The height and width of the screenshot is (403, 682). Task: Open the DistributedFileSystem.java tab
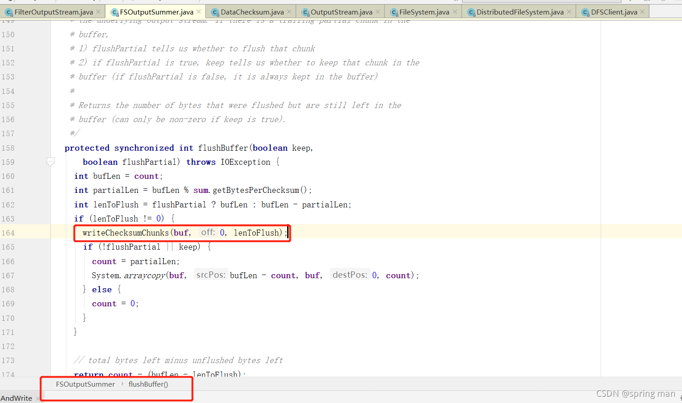click(x=520, y=12)
